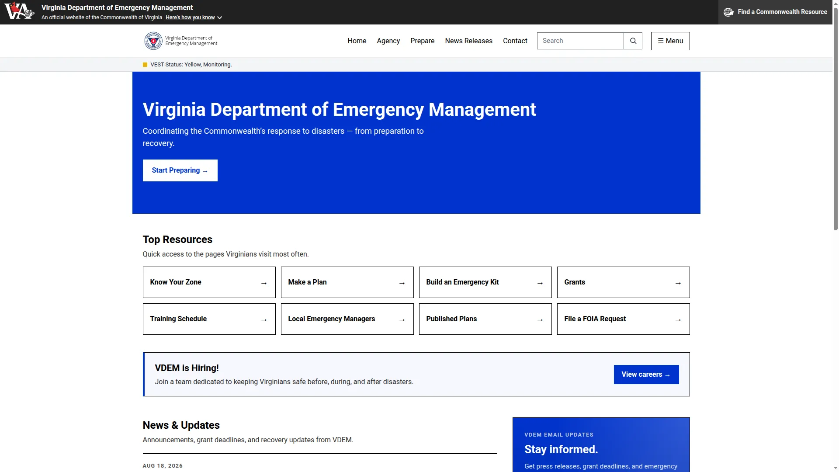Open the Published Plans card
The image size is (839, 472).
point(485,319)
